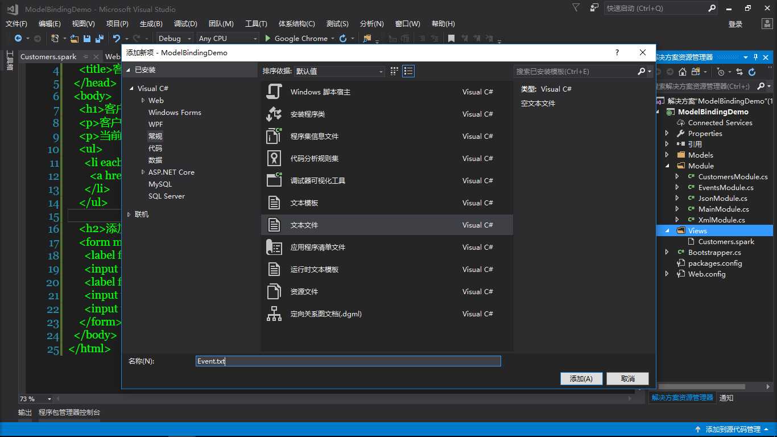Image resolution: width=777 pixels, height=437 pixels.
Task: Open the 工具(T) menu
Action: 256,23
